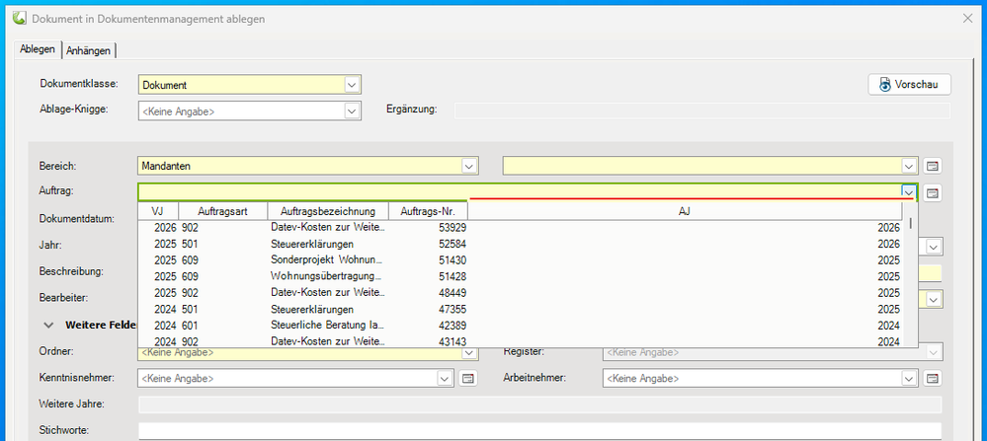Click the Ergänzung field
987x441 pixels.
click(701, 110)
